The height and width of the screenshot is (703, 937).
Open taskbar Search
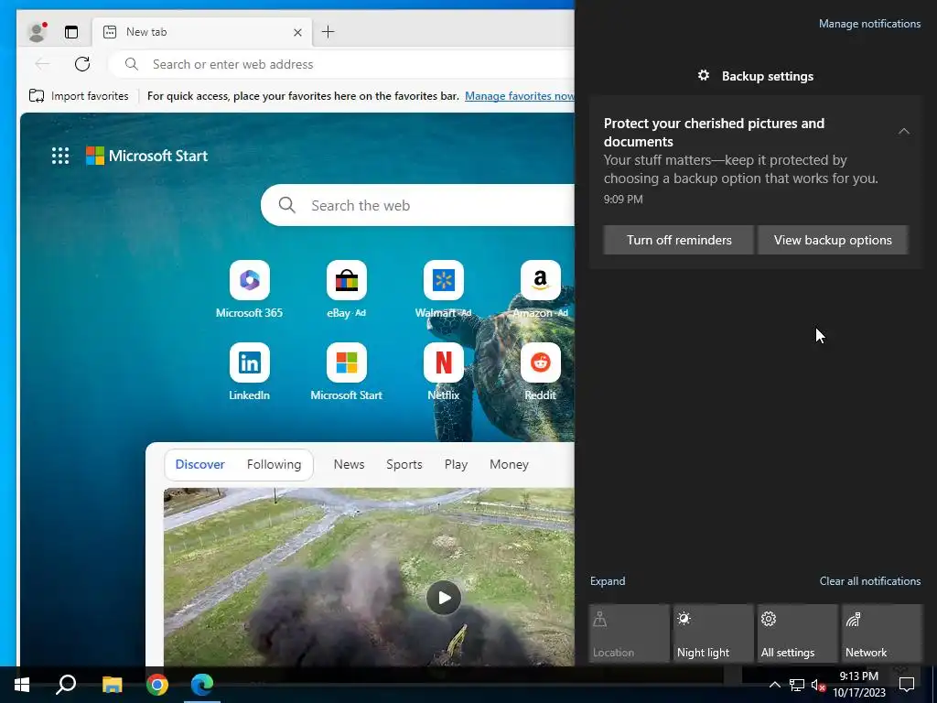tap(66, 685)
